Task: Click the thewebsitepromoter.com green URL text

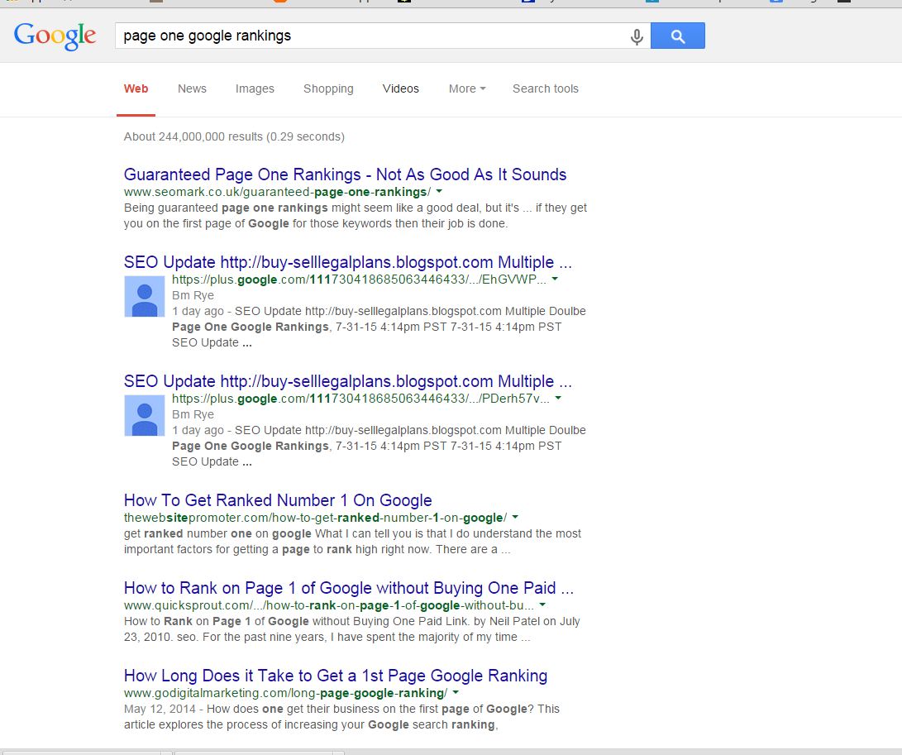Action: pos(315,518)
